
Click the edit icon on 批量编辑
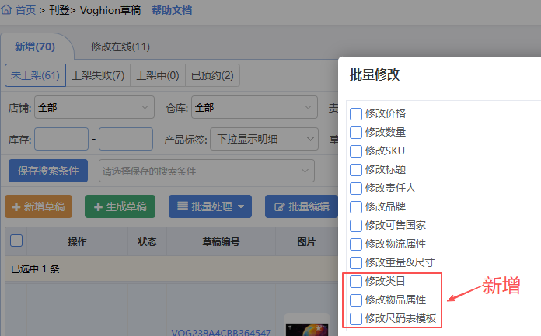[279, 206]
